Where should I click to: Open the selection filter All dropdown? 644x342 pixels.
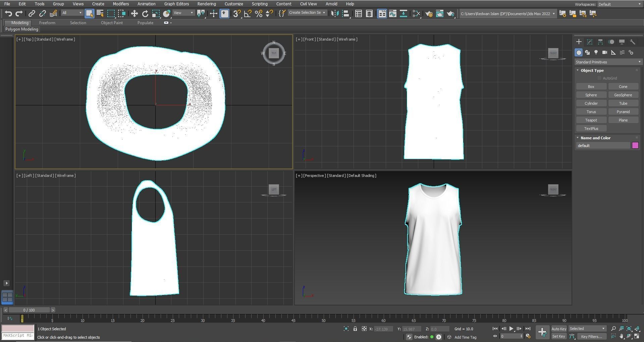tap(72, 13)
